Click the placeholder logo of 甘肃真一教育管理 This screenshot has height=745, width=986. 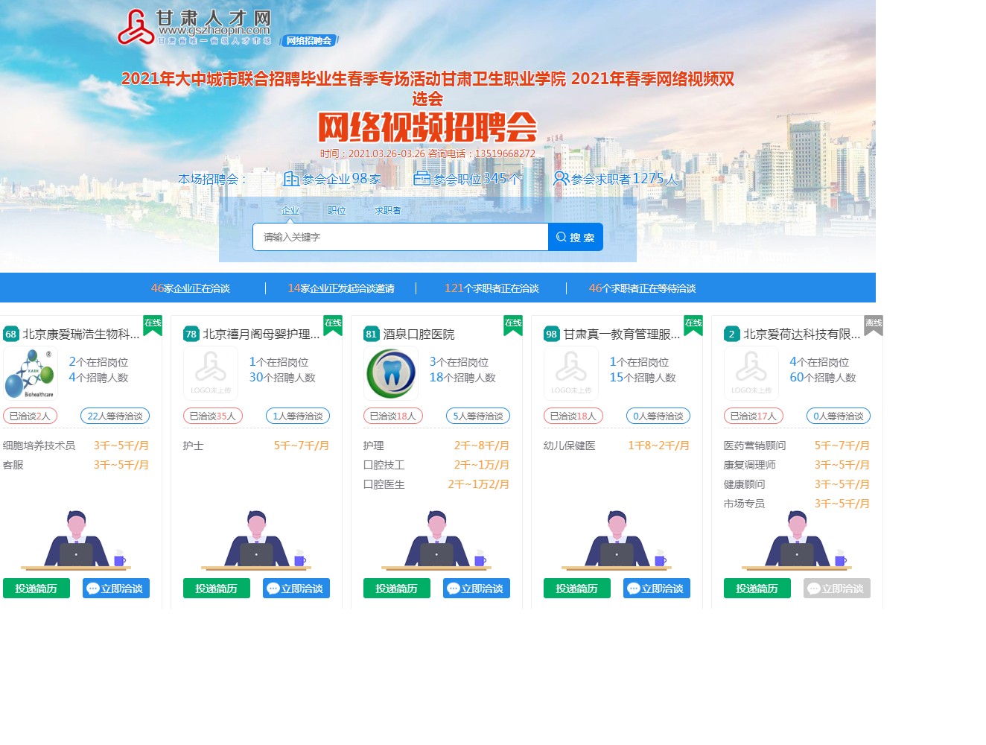pos(571,373)
